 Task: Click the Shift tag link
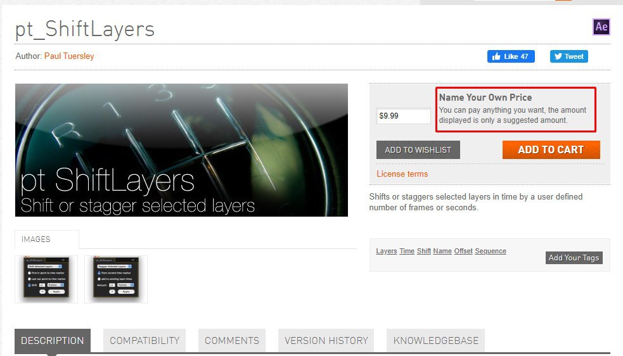pyautogui.click(x=424, y=251)
